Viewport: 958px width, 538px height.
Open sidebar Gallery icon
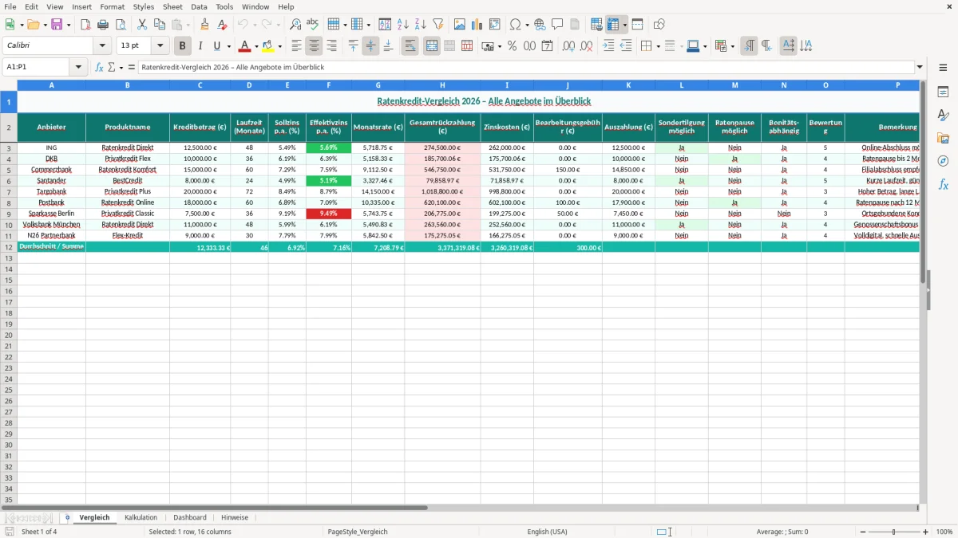click(x=943, y=138)
